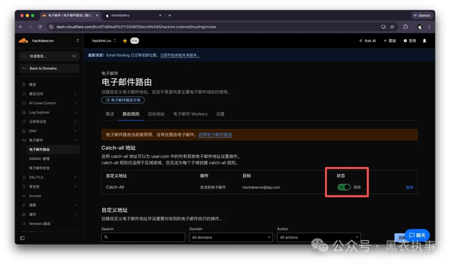Open the browser extensions puzzle icon

point(405,27)
